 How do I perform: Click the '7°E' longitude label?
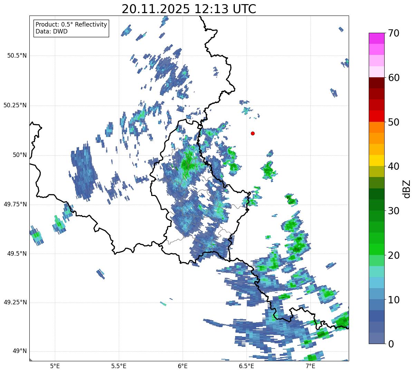click(311, 366)
